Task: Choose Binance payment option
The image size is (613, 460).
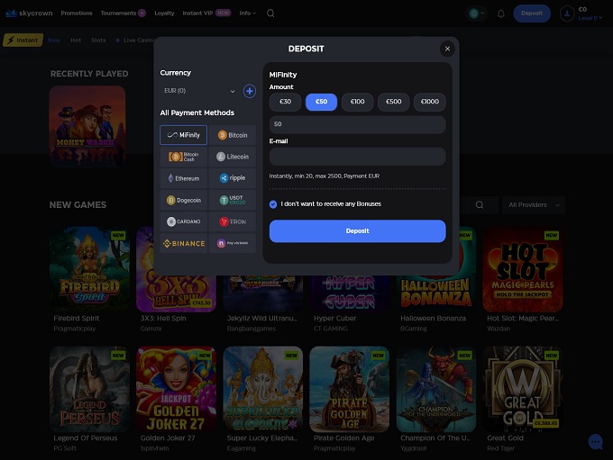Action: pos(184,243)
